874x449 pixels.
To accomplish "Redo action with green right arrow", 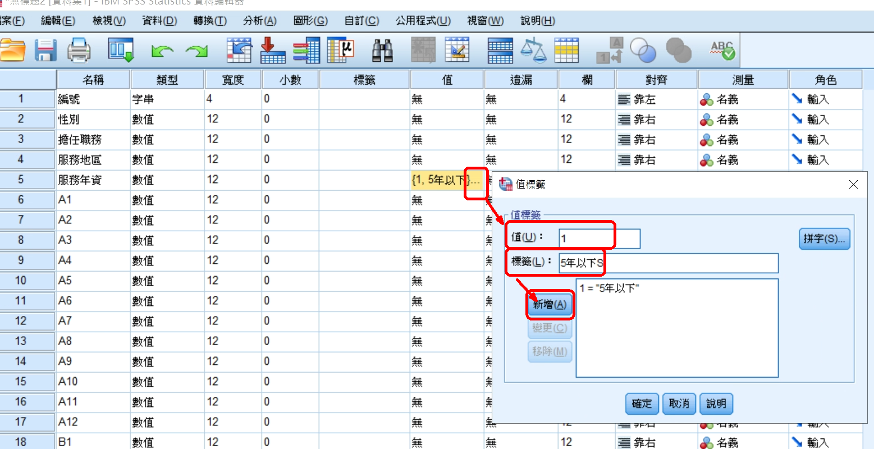I will 196,52.
